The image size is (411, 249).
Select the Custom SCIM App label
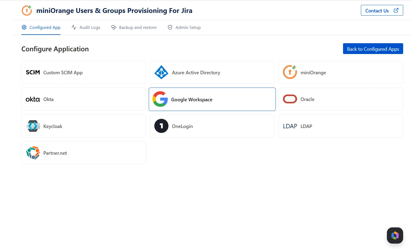63,72
